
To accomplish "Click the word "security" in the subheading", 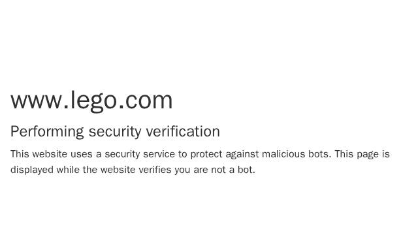I will tap(115, 132).
